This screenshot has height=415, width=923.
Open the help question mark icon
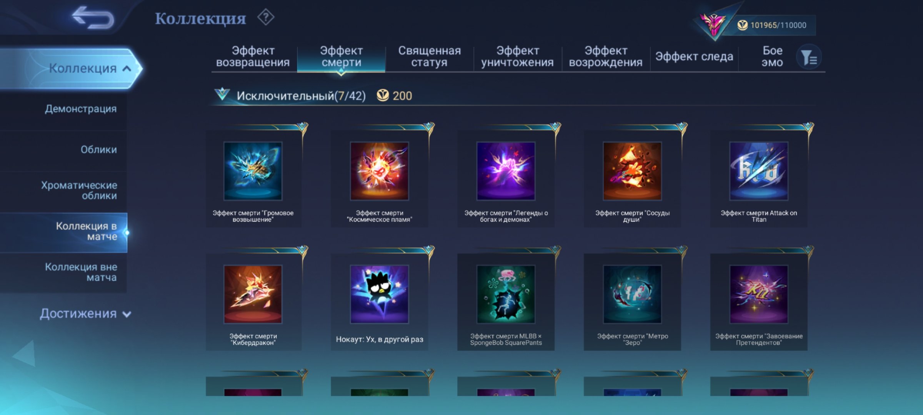coord(266,17)
